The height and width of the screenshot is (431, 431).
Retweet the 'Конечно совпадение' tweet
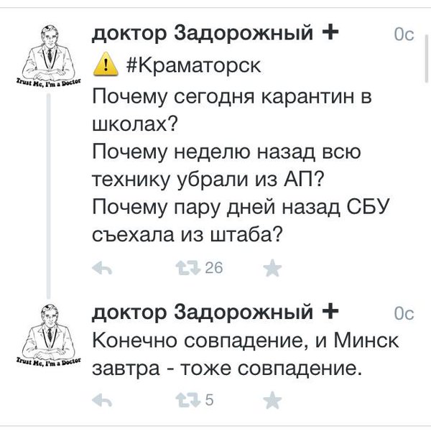click(x=188, y=400)
